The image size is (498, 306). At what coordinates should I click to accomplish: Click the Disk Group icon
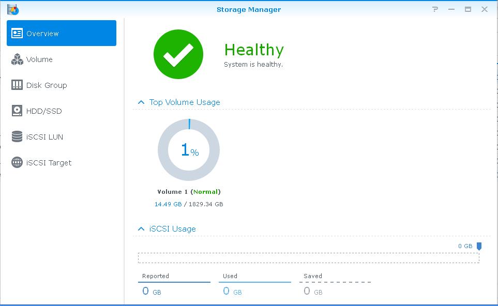[x=17, y=85]
